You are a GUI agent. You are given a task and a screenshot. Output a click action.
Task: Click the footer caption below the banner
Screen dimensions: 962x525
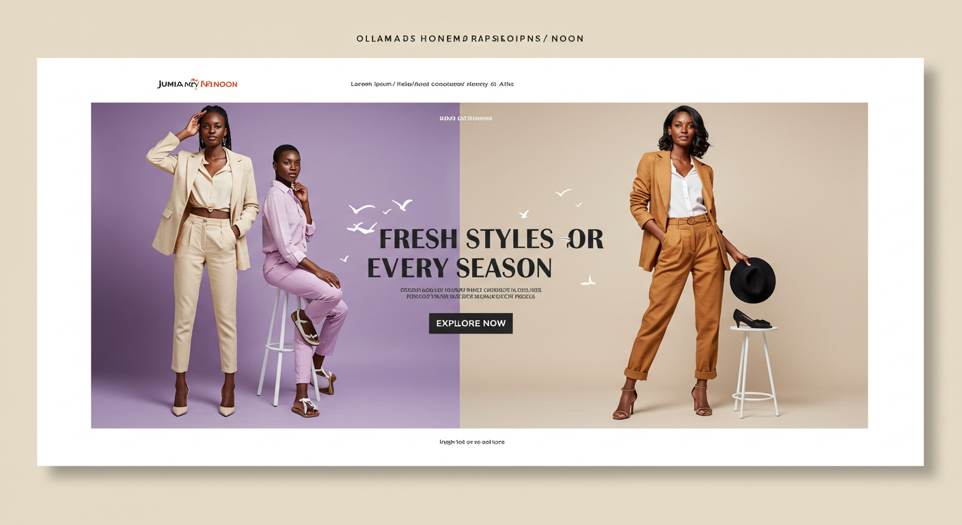coord(472,442)
